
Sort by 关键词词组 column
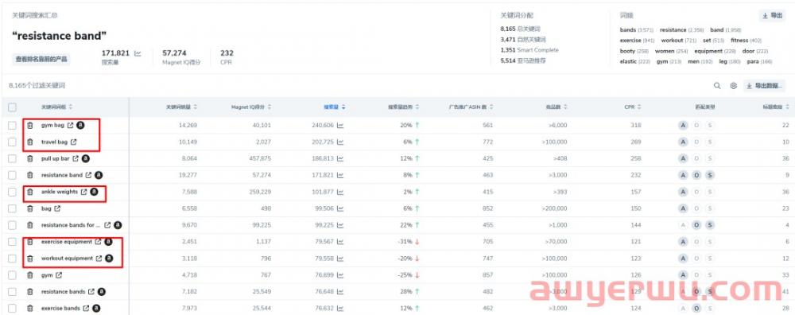56,107
